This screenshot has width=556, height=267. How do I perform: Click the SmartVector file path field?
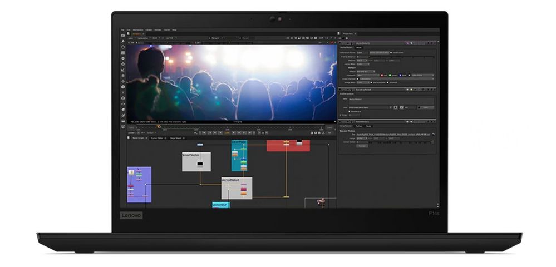(393, 135)
